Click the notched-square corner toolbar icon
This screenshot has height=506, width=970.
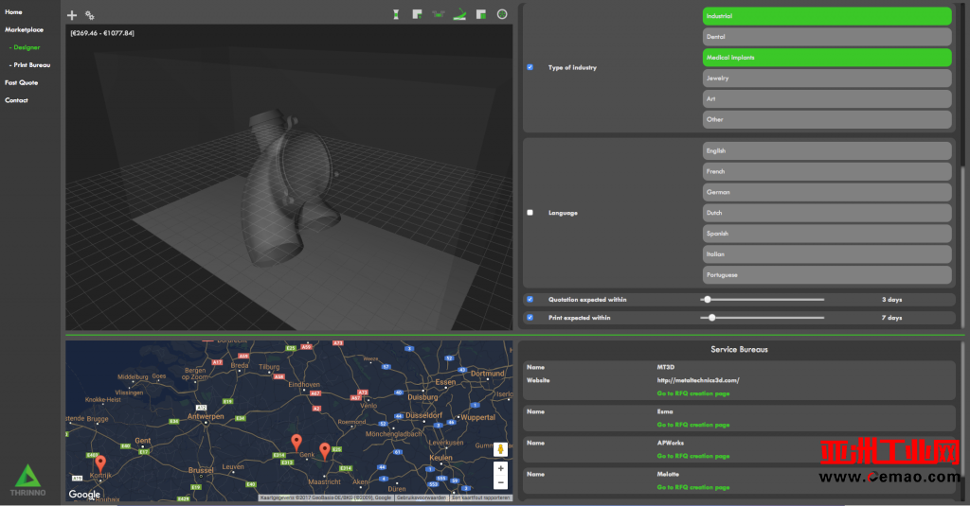coord(417,14)
